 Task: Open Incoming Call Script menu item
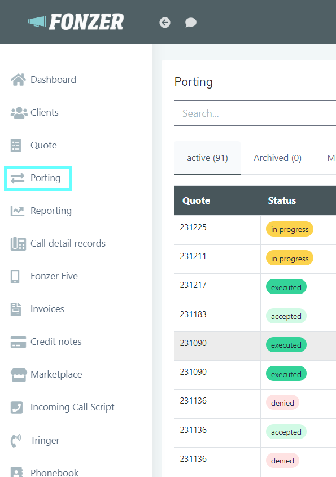pos(72,408)
